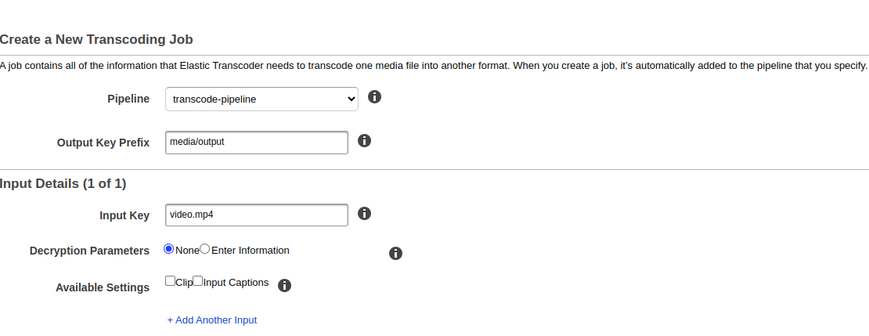Tick the Input Captions checkbox
Screen dimensions: 869x336
pyautogui.click(x=198, y=280)
